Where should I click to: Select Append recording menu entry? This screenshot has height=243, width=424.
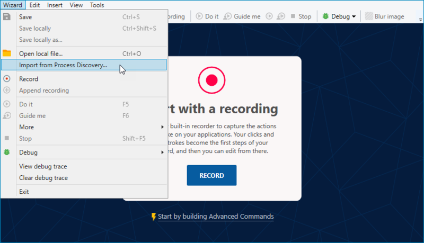[84, 91]
